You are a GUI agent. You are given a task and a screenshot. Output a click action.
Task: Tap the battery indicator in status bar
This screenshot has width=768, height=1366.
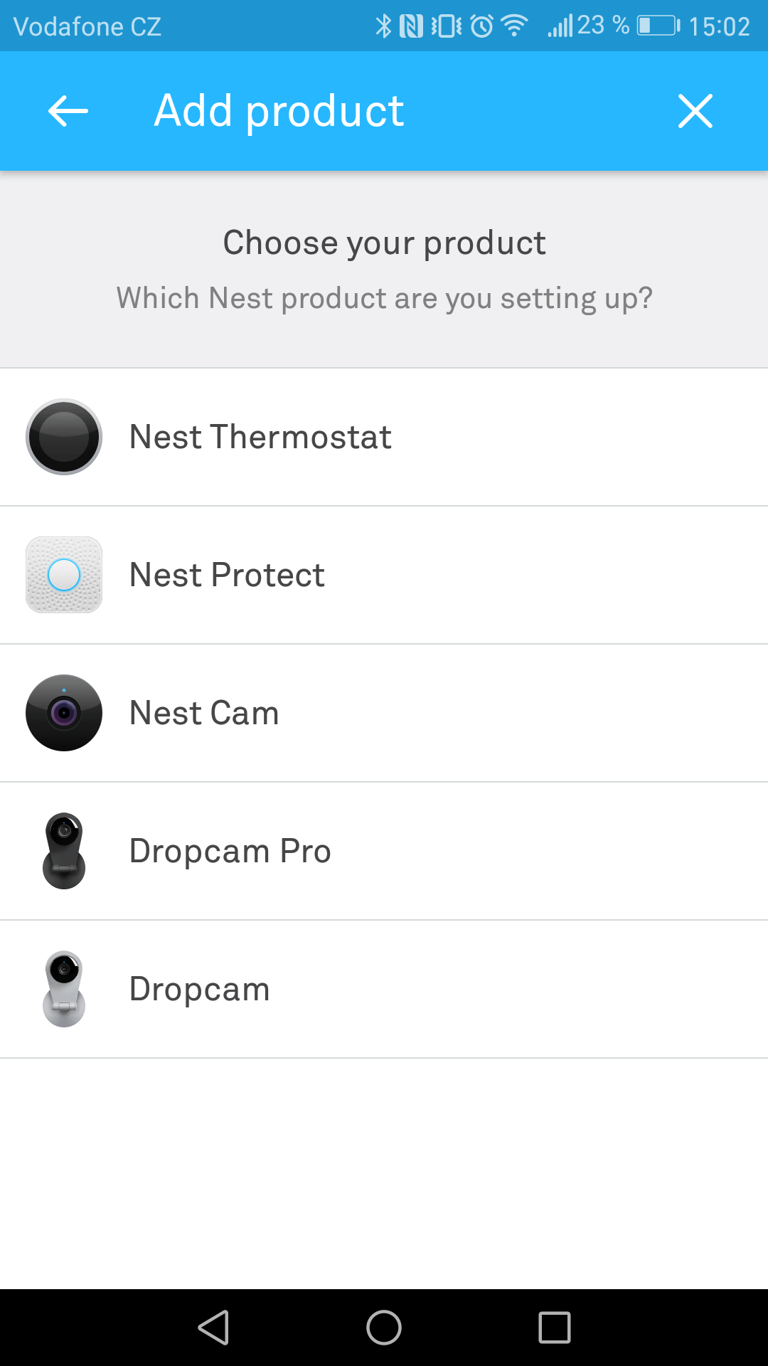658,26
